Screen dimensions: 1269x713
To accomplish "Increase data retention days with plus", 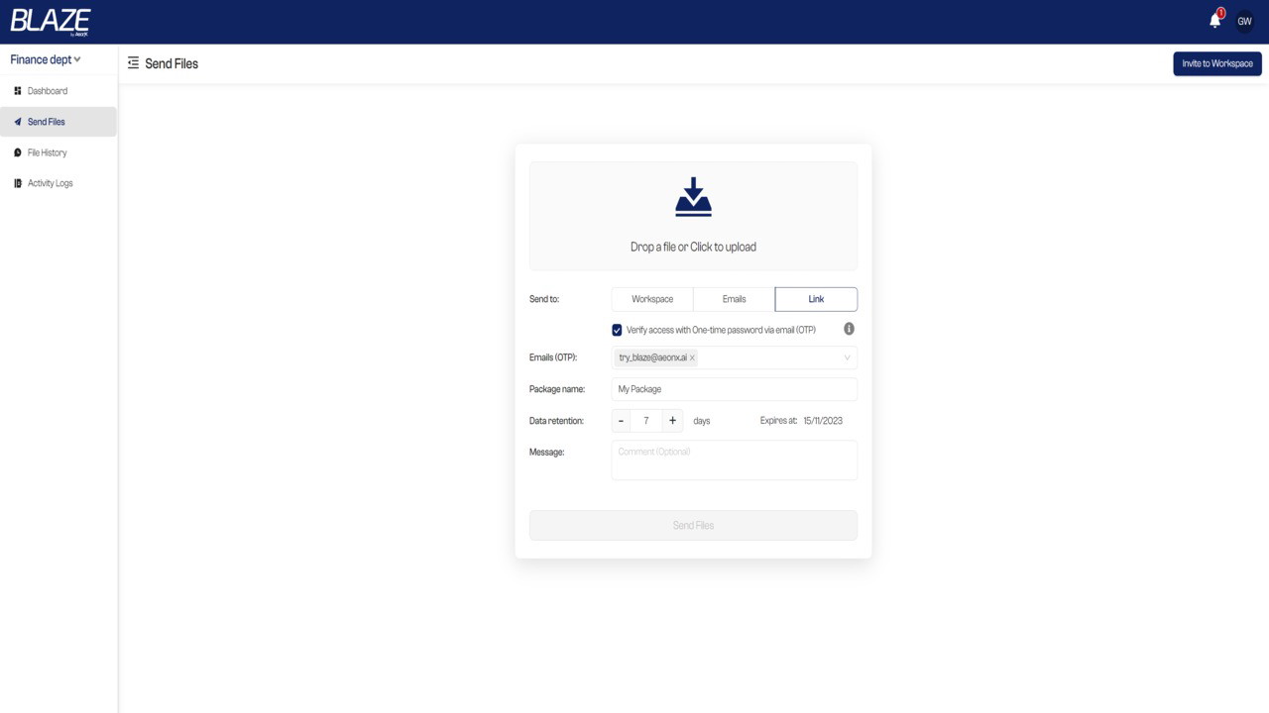I will click(x=672, y=421).
